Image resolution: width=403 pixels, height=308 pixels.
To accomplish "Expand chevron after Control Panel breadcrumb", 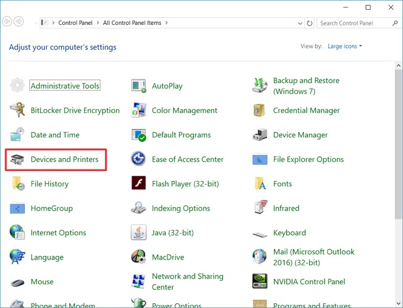I will 98,23.
